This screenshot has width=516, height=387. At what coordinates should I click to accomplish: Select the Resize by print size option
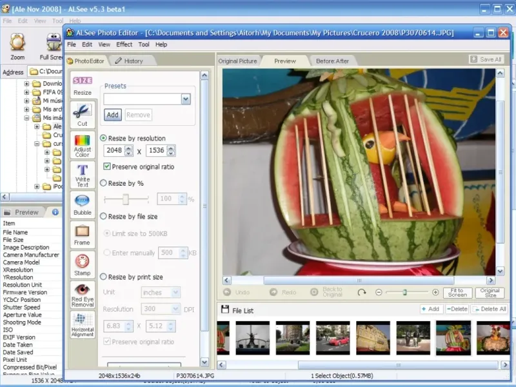[103, 277]
